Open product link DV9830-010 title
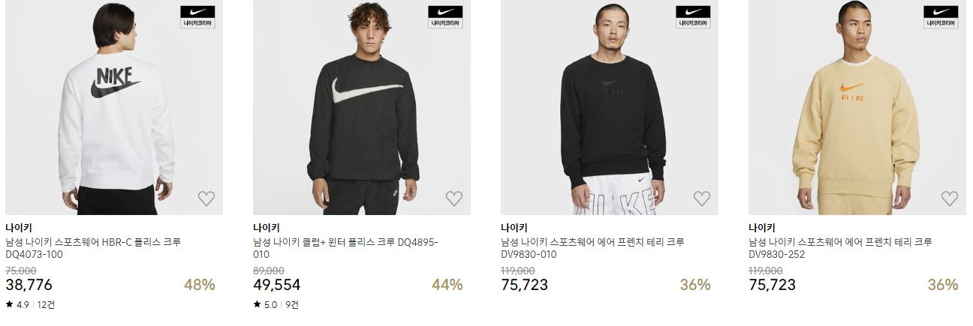This screenshot has width=973, height=326. coord(592,248)
